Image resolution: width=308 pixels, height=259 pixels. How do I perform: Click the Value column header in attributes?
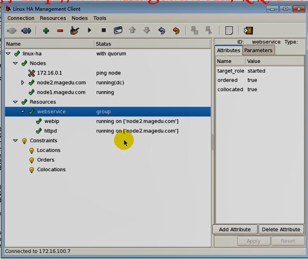click(x=274, y=61)
